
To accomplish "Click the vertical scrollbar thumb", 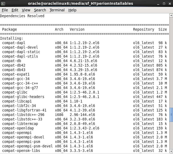I will coord(171,115).
